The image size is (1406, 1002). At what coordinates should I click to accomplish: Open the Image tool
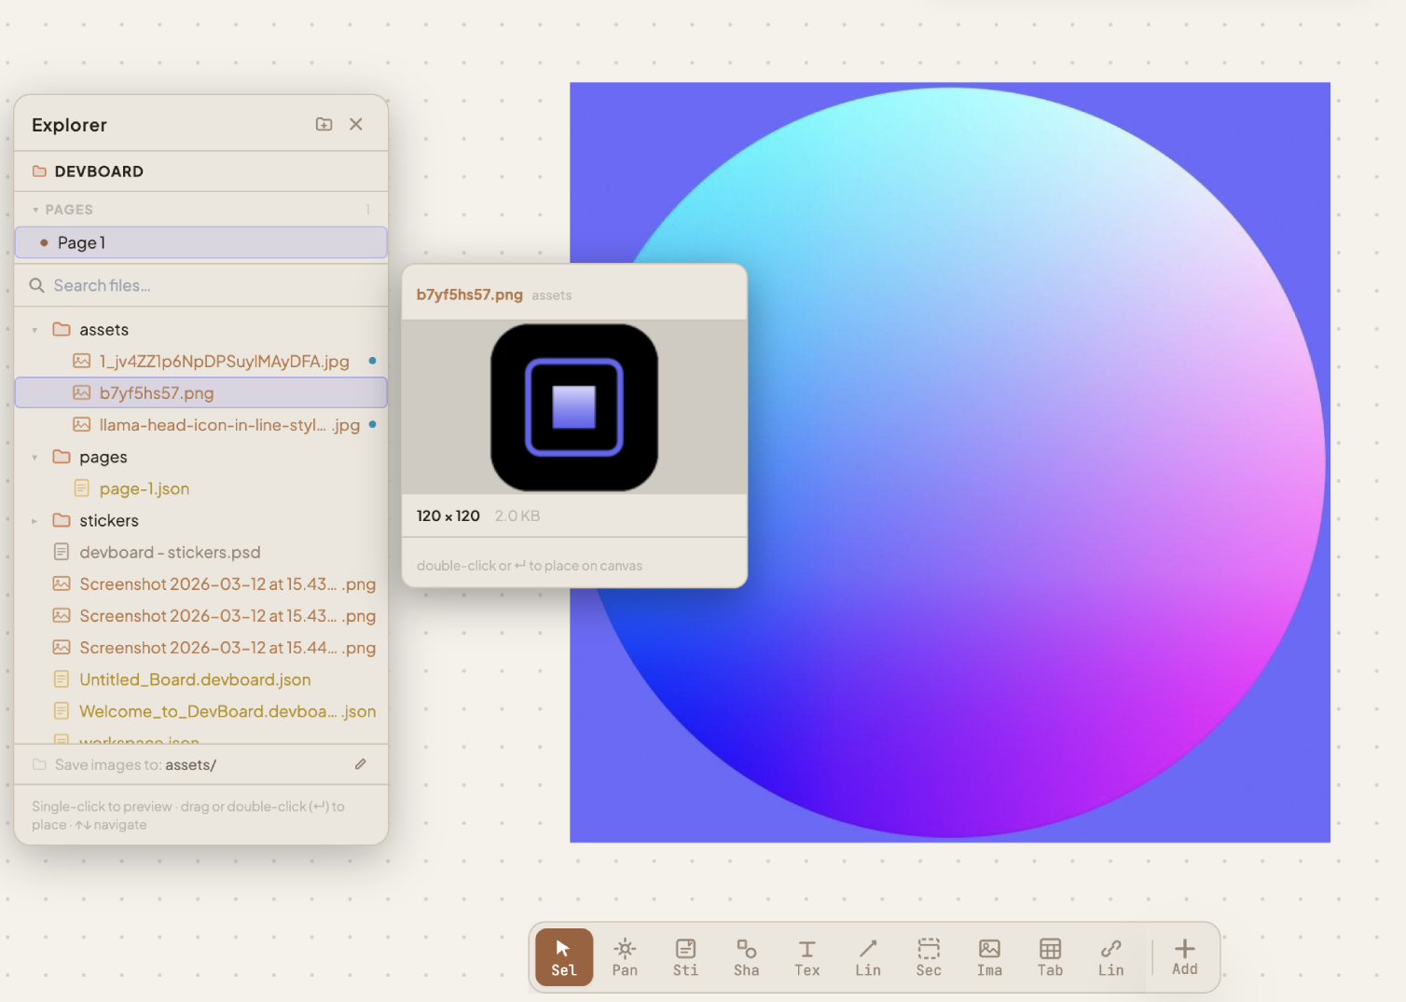(x=988, y=956)
